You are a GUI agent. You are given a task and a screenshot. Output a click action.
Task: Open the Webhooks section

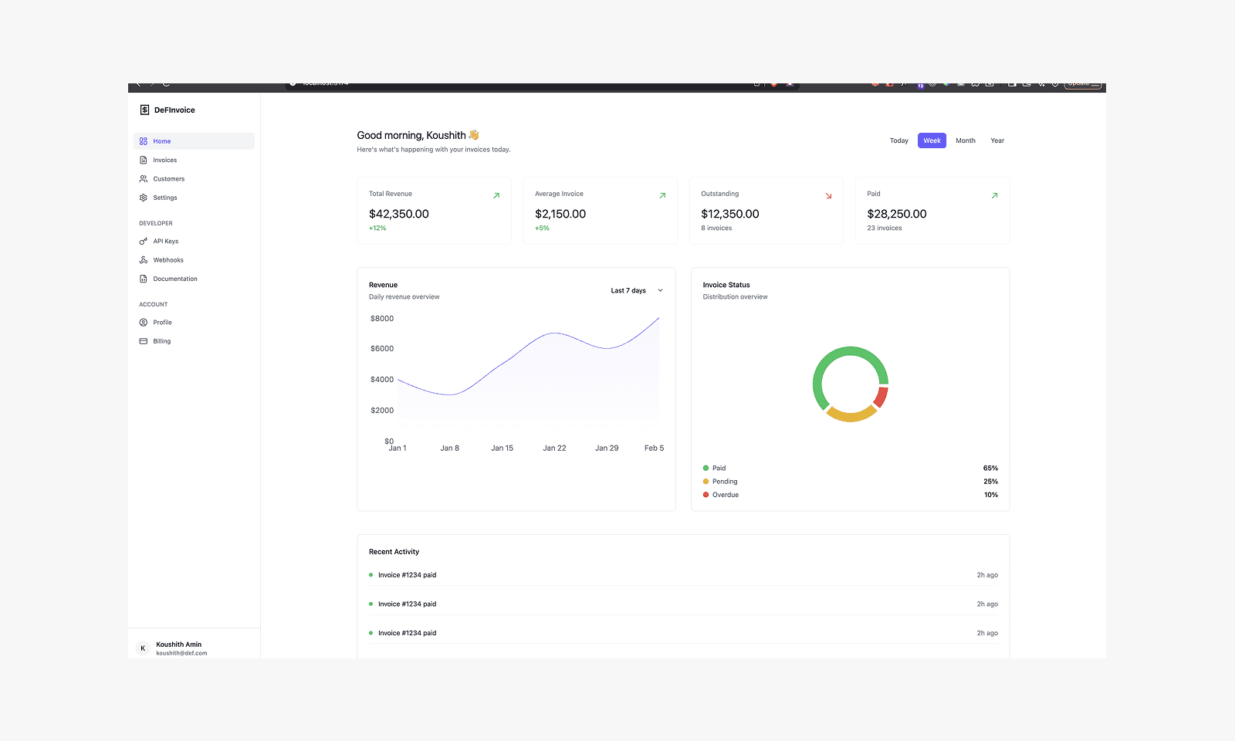[x=167, y=259]
